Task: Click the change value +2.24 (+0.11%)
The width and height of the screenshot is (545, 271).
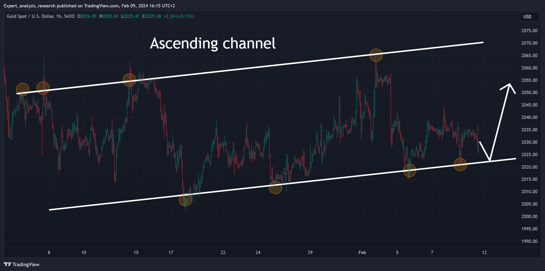Action: tap(179, 16)
